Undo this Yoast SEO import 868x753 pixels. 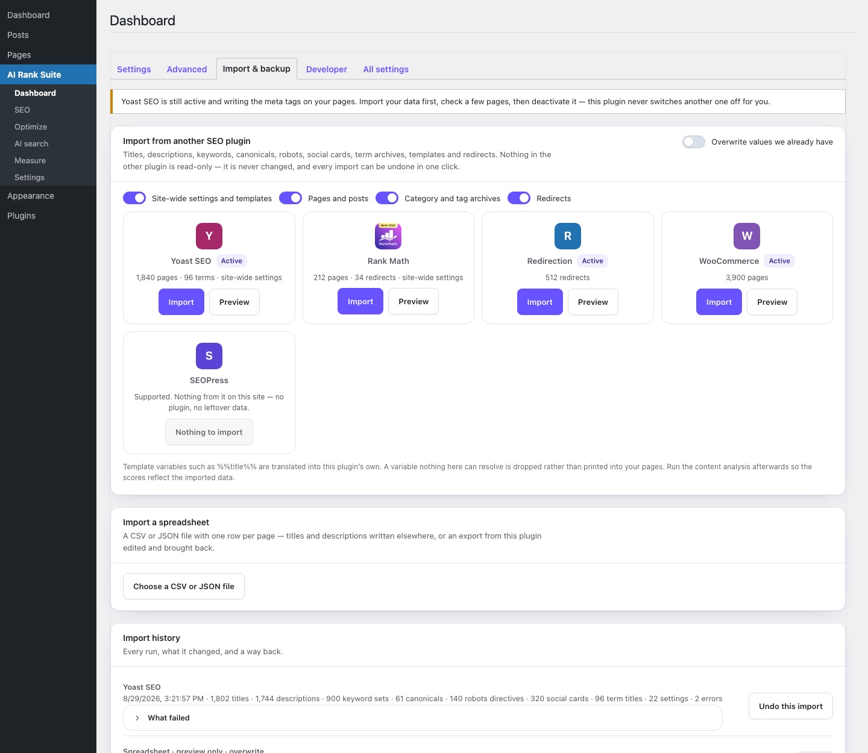pyautogui.click(x=791, y=706)
